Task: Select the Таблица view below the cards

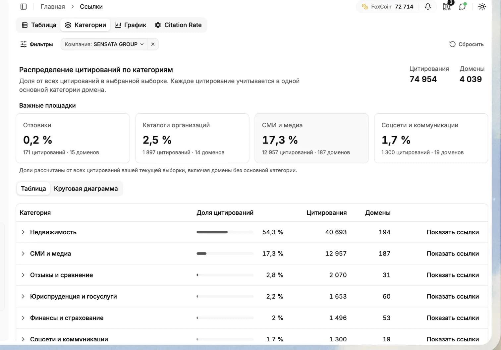Action: pyautogui.click(x=33, y=189)
